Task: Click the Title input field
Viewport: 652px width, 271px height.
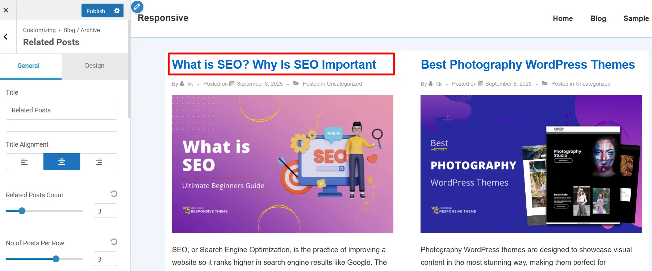Action: pos(62,110)
